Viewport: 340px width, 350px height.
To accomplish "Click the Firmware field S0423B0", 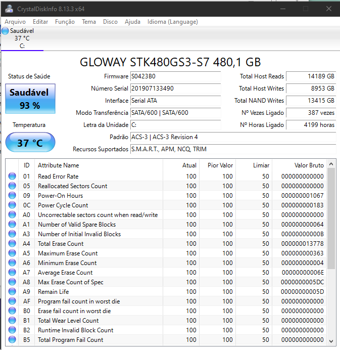I will (x=175, y=76).
